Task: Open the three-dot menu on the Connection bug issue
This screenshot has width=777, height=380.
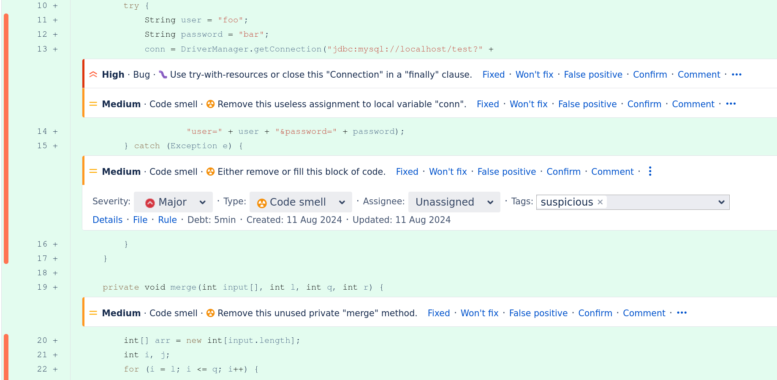Action: point(736,74)
